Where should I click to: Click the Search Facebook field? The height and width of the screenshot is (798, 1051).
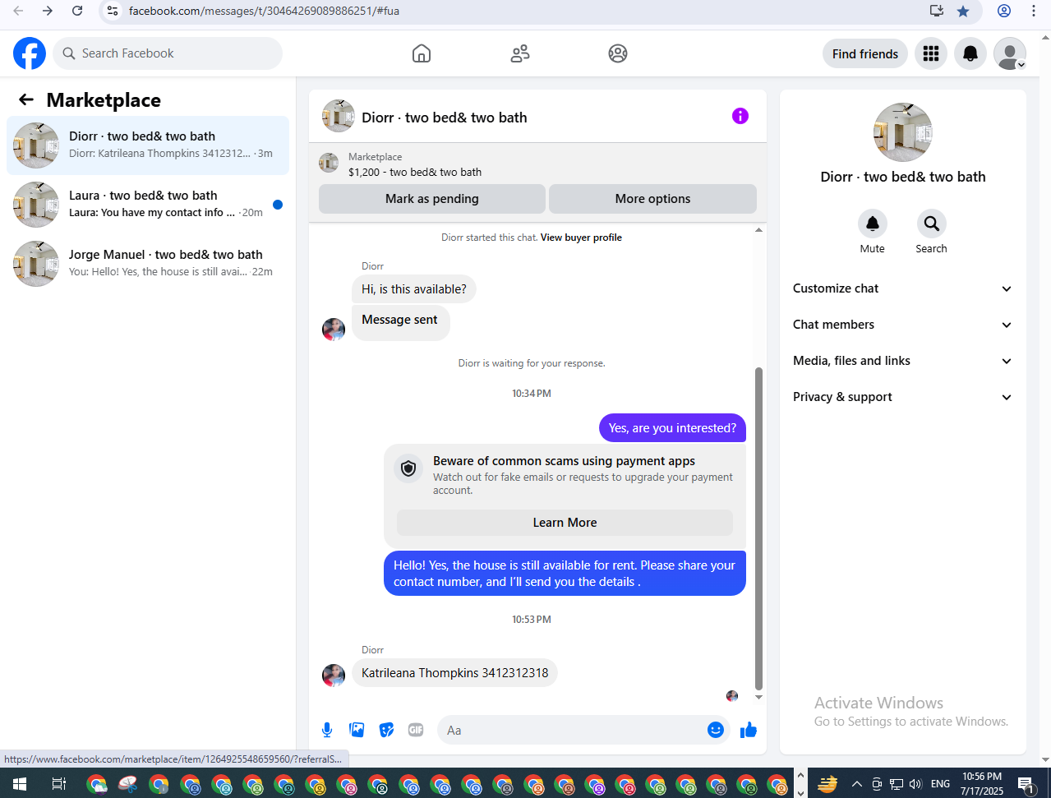168,53
